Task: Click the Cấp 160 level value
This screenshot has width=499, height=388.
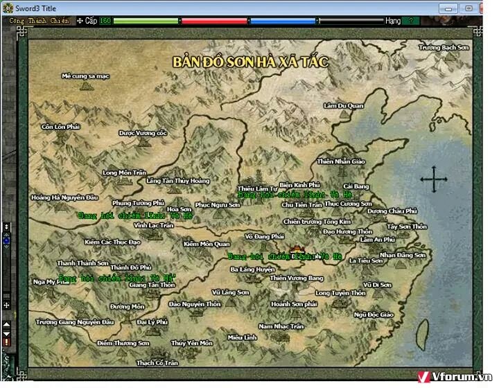Action: click(x=105, y=21)
